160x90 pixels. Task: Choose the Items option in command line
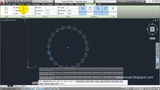click(x=97, y=81)
